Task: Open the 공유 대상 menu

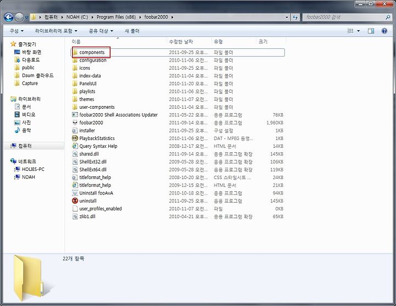Action: (x=101, y=31)
